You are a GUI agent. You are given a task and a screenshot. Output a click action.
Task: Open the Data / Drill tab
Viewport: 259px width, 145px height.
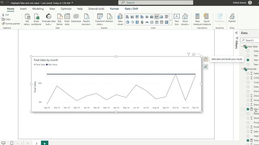click(131, 9)
